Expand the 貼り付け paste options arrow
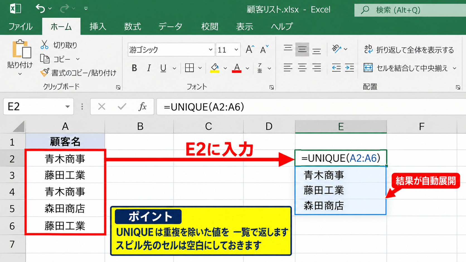Screen dimensions: 466x262 coord(20,74)
